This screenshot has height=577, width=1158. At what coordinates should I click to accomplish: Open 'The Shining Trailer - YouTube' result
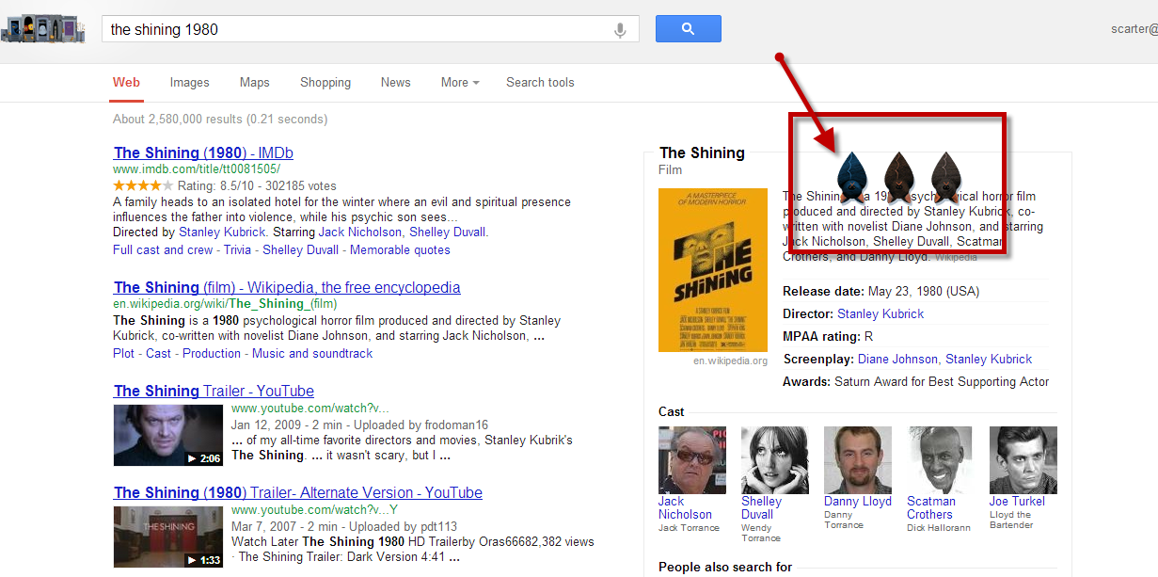(214, 391)
